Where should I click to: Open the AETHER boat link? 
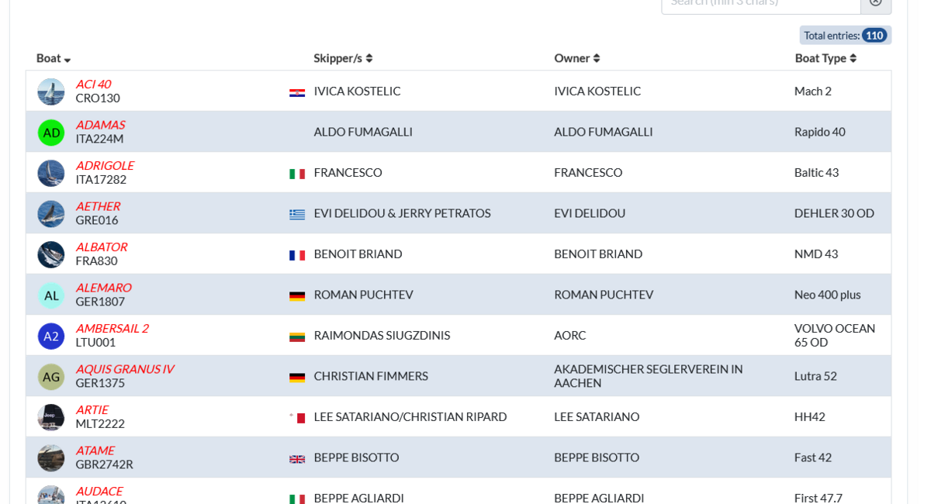98,206
